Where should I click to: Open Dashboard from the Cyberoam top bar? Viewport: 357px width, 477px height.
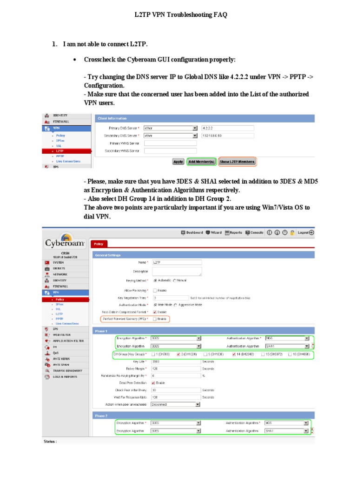[192, 232]
